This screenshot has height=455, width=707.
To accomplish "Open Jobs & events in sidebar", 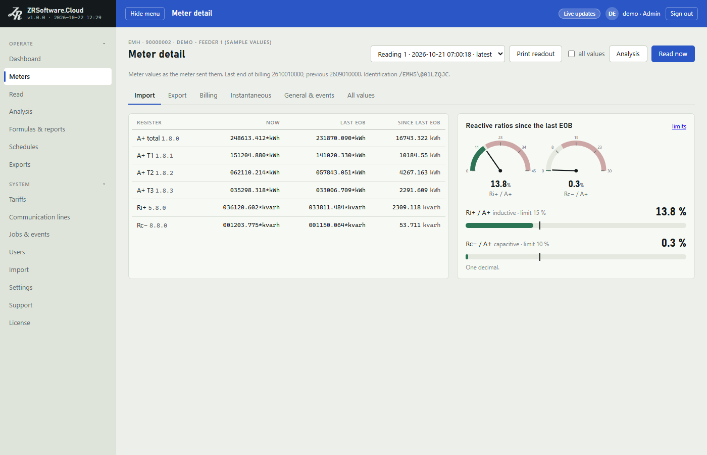I will pos(58,235).
